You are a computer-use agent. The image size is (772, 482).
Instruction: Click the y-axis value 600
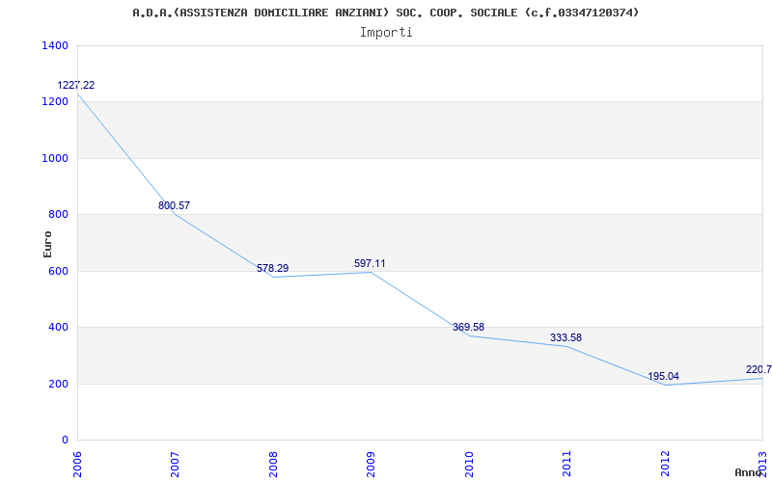59,271
